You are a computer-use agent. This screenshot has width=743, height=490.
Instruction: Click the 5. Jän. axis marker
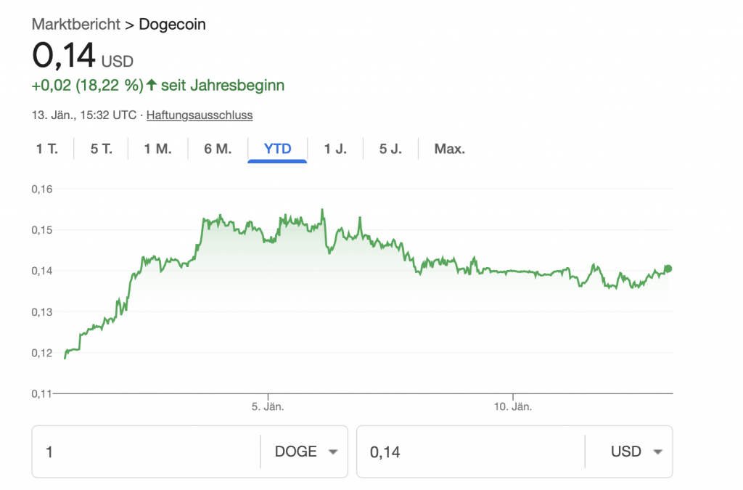point(268,407)
